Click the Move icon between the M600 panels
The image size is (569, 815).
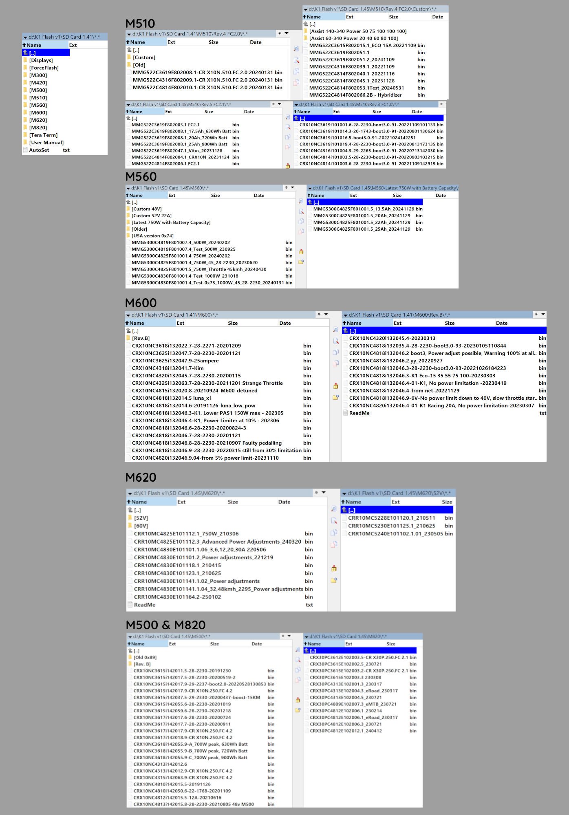[335, 363]
